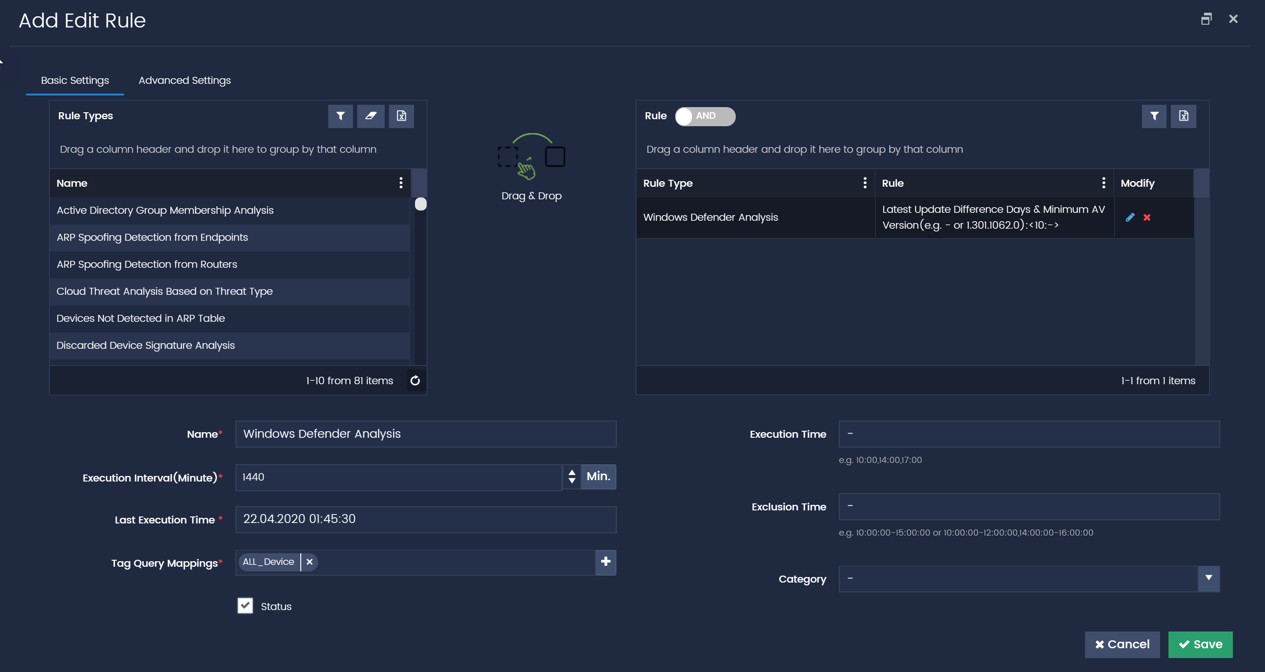
Task: Close the Add Edit Rule dialog
Action: click(1233, 19)
